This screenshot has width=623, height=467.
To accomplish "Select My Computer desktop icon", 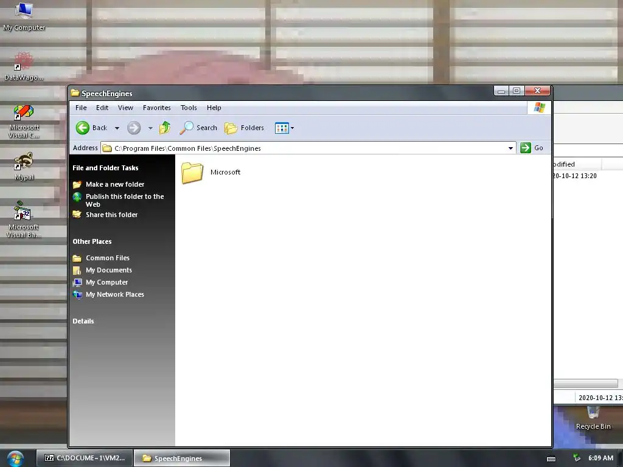I will [x=24, y=16].
